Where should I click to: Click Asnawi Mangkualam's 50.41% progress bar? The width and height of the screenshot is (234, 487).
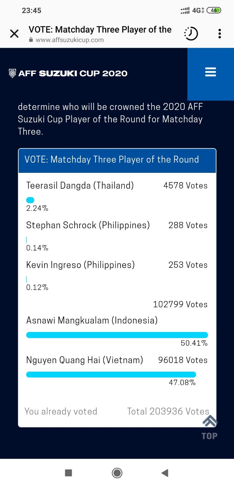(117, 335)
